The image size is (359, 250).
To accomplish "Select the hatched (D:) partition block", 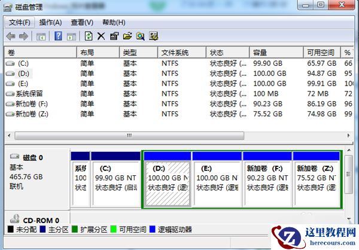I will pos(168,179).
